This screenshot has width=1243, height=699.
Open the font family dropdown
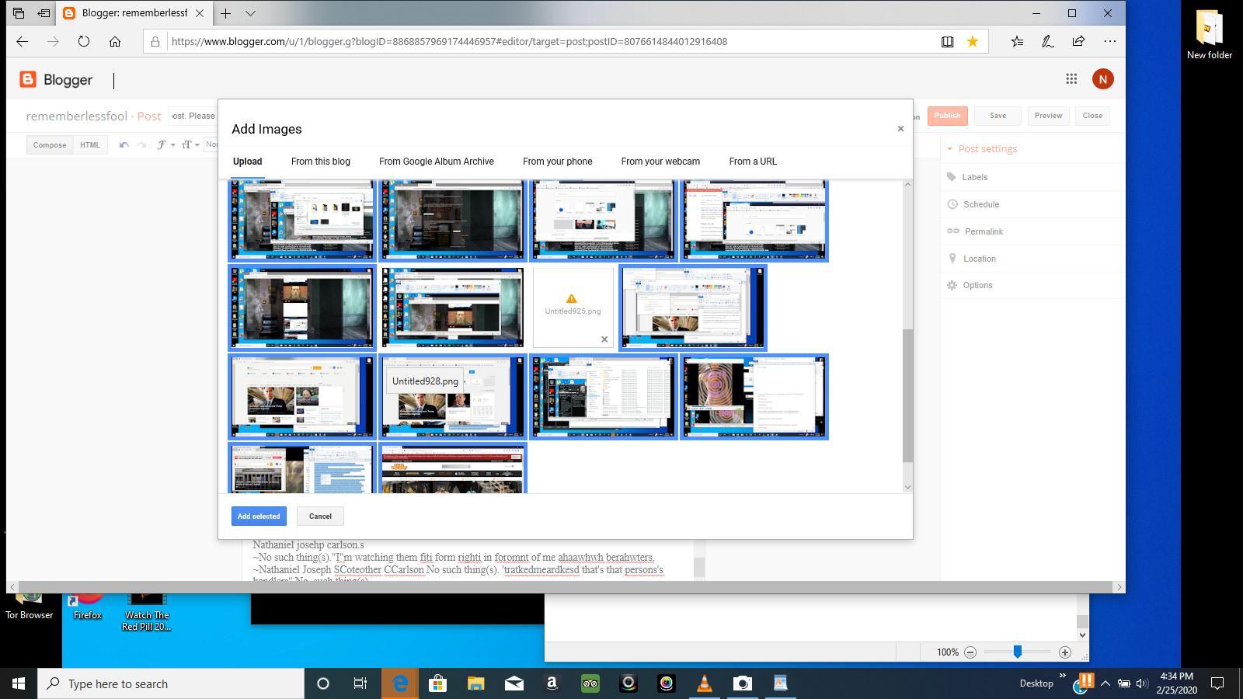[x=165, y=145]
